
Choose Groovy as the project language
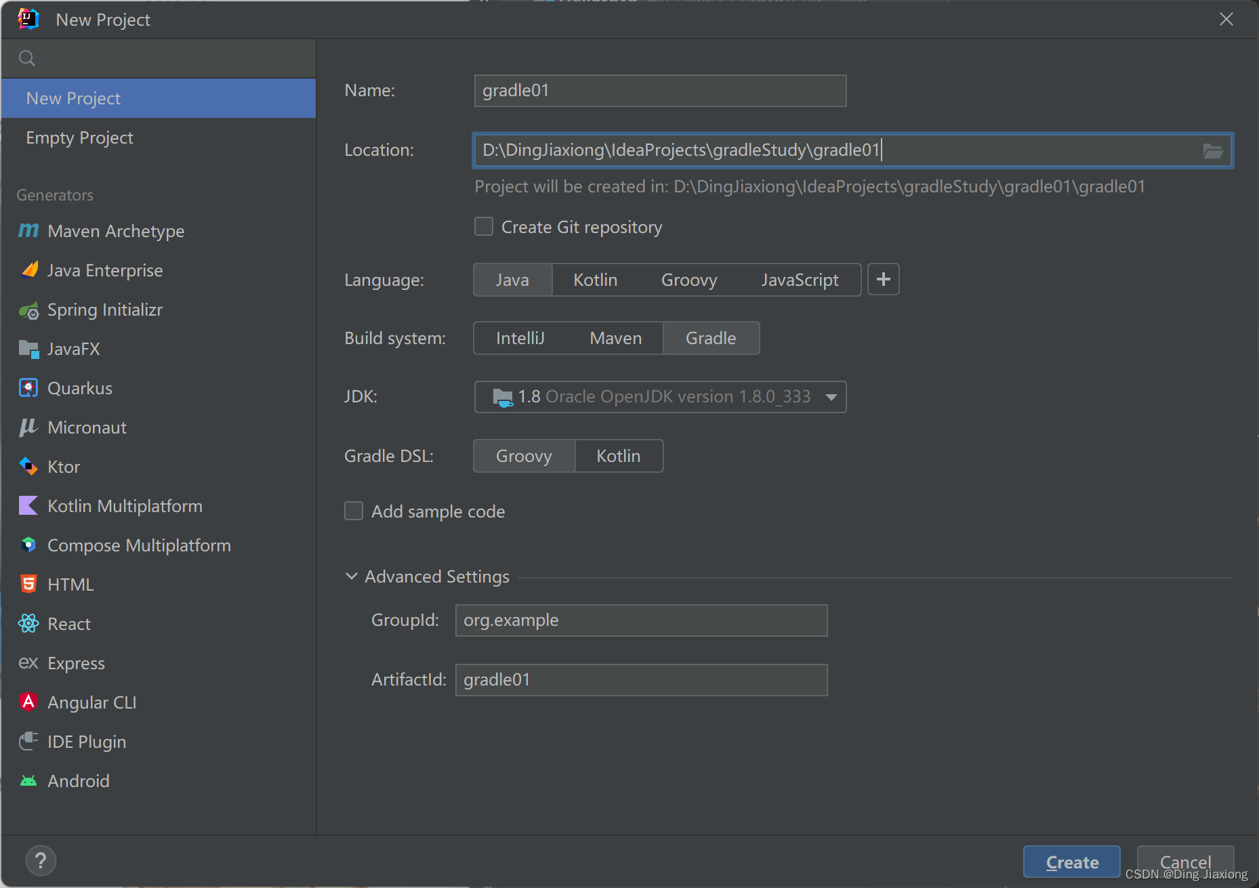click(688, 280)
